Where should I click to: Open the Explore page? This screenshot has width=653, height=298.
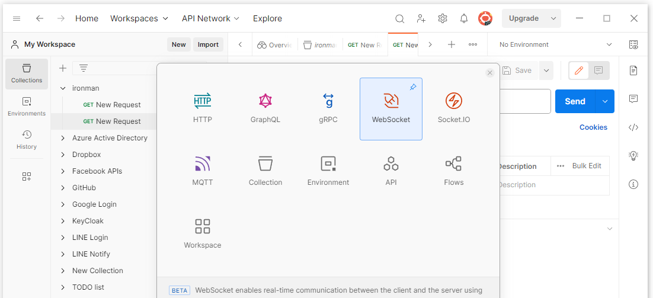click(267, 18)
